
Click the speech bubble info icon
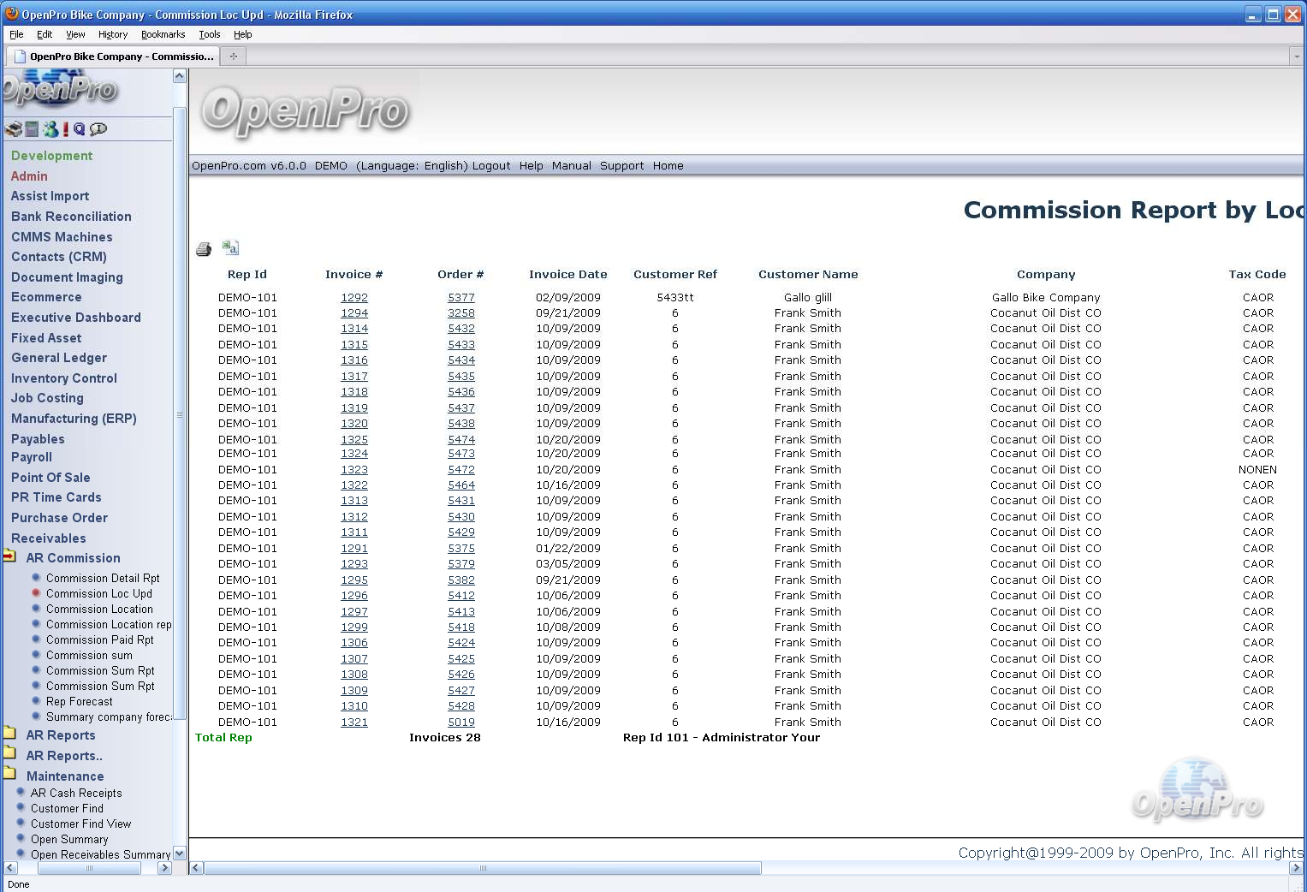98,129
